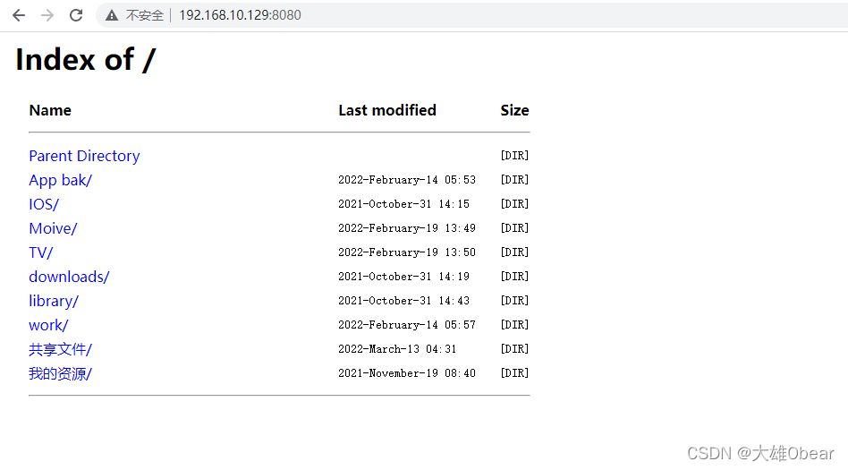Open the 共享文件/ folder link
Image resolution: width=848 pixels, height=470 pixels.
pyautogui.click(x=60, y=349)
